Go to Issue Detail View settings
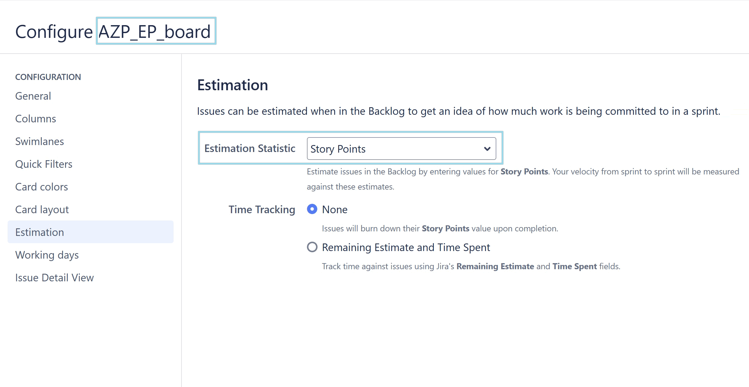Viewport: 749px width, 387px height. tap(55, 278)
